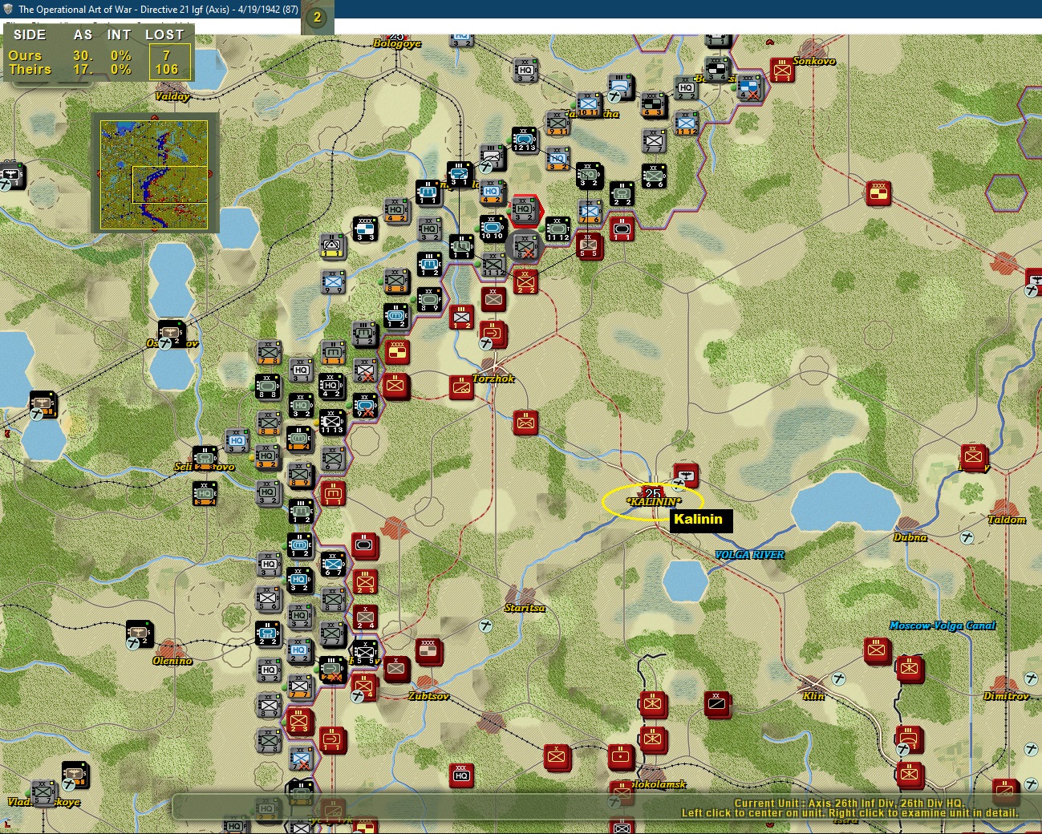Click the Moscow-Volga Canal label

tap(943, 625)
